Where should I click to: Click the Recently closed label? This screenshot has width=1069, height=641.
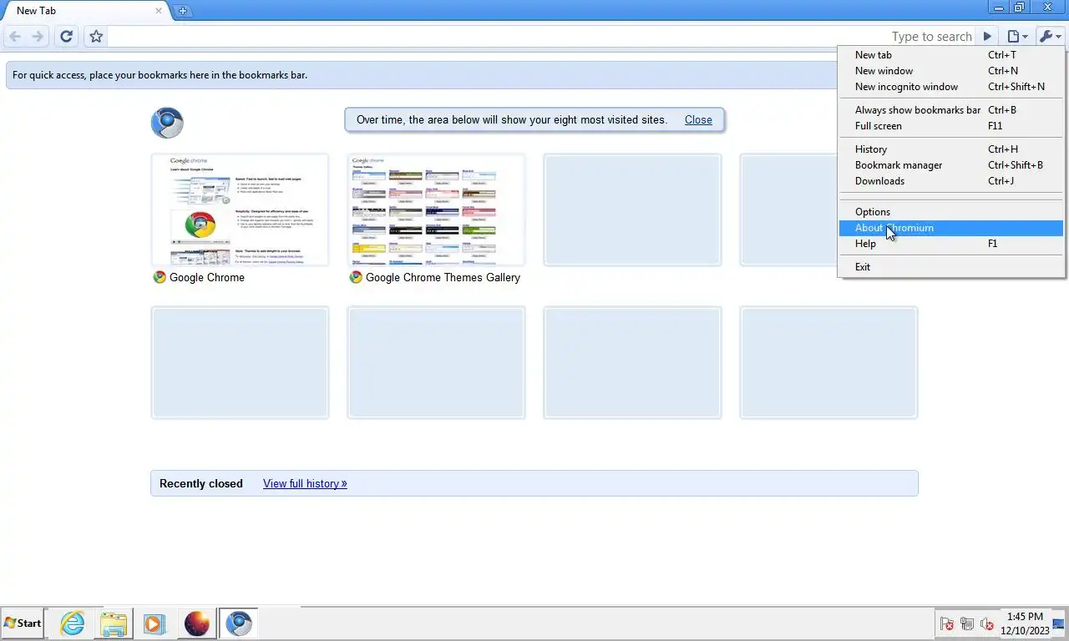click(x=201, y=484)
